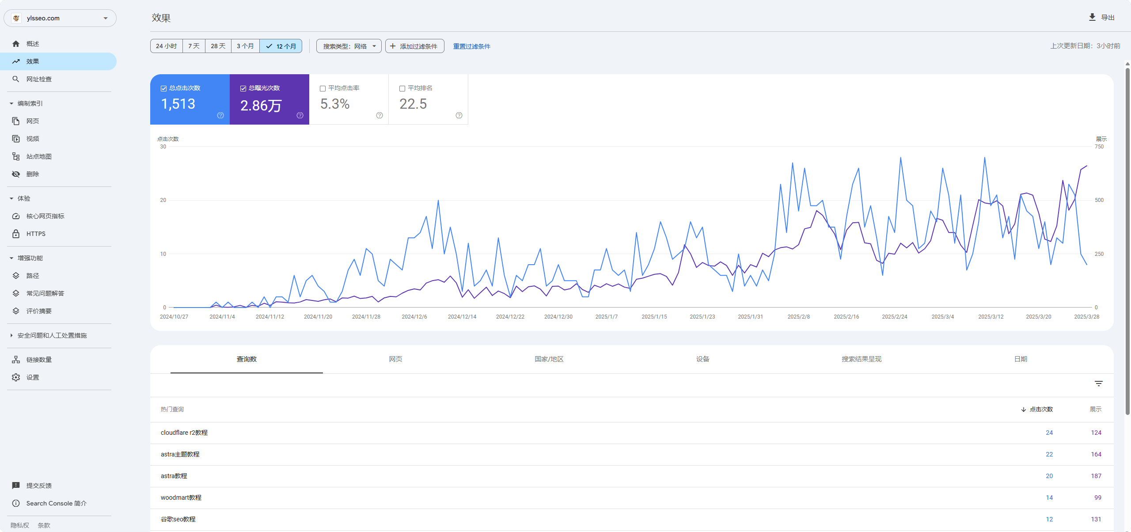Open the astra教程 query row
This screenshot has height=532, width=1131.
pyautogui.click(x=632, y=476)
